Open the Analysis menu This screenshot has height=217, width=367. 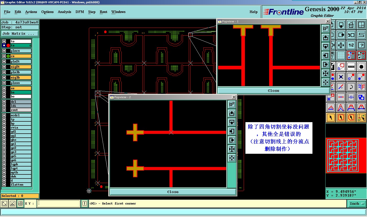pos(64,12)
